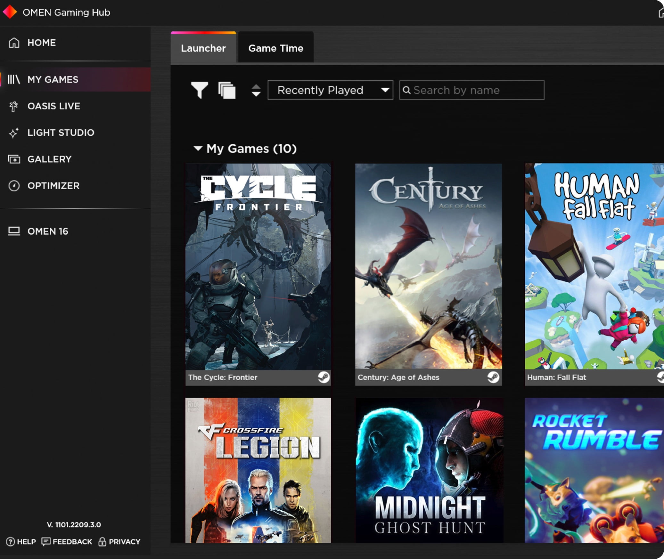Open the Optimizer tool icon
This screenshot has height=559, width=664.
(x=14, y=185)
